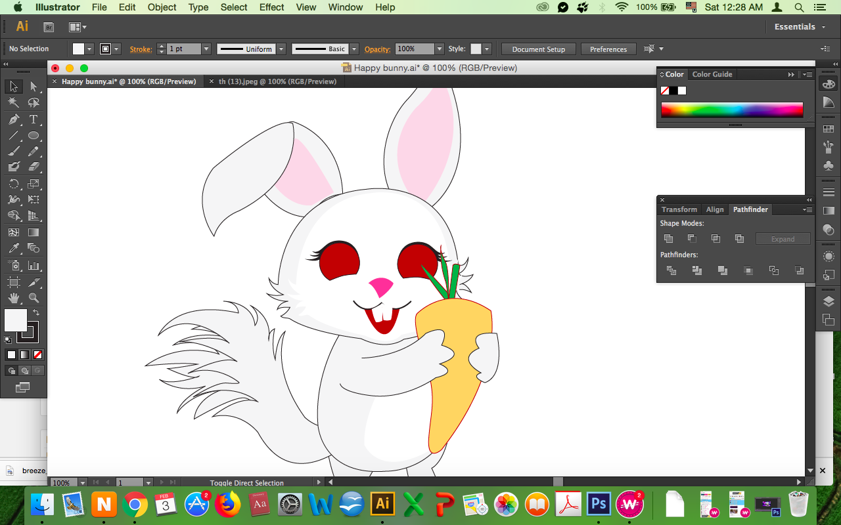Choose the Line Segment tool
The height and width of the screenshot is (525, 841).
14,136
